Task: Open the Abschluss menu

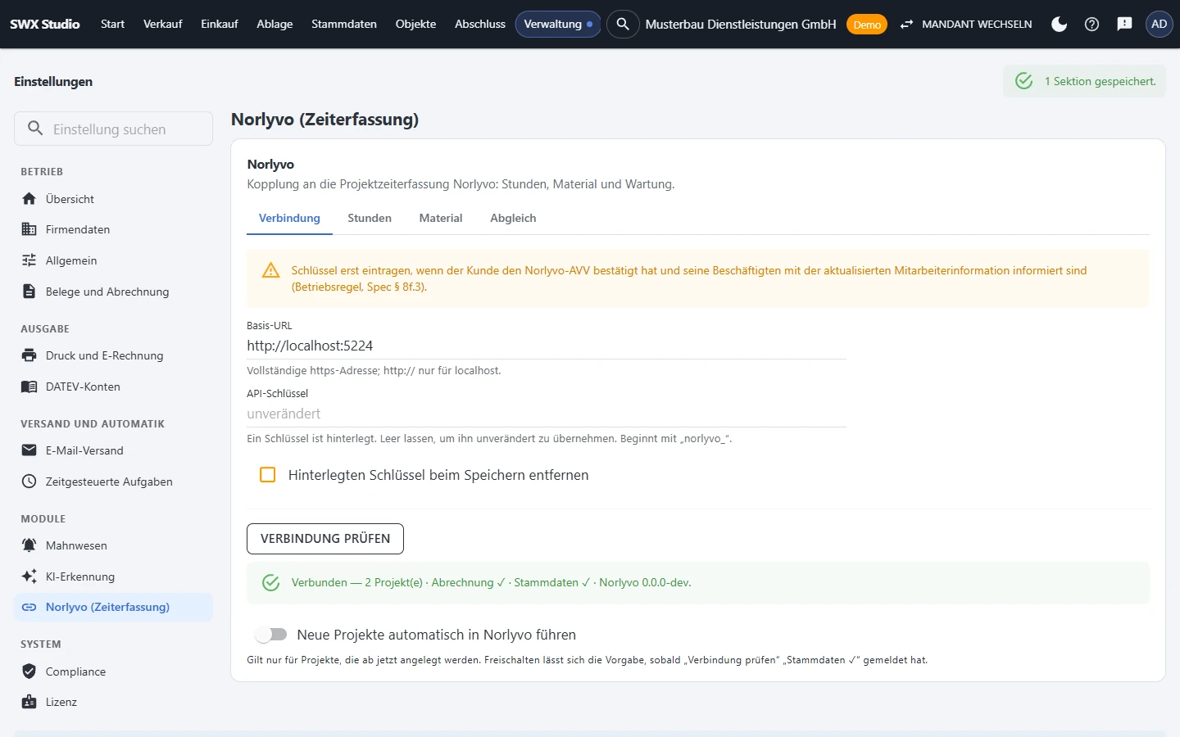Action: click(480, 24)
